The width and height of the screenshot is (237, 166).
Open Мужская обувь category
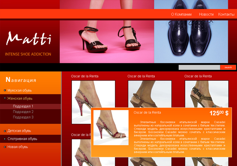(x=20, y=90)
